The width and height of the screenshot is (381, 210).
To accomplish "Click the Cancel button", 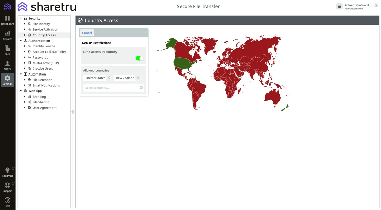I will (x=87, y=33).
